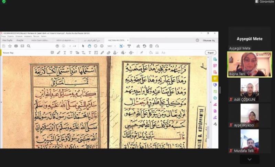Screen dimensions: 275x167
Task: Select Adil COŞKUN's video thumbnail
Action: pos(249,89)
